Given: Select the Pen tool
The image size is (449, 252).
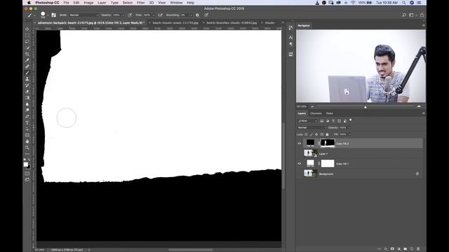Looking at the screenshot, I should click(27, 117).
